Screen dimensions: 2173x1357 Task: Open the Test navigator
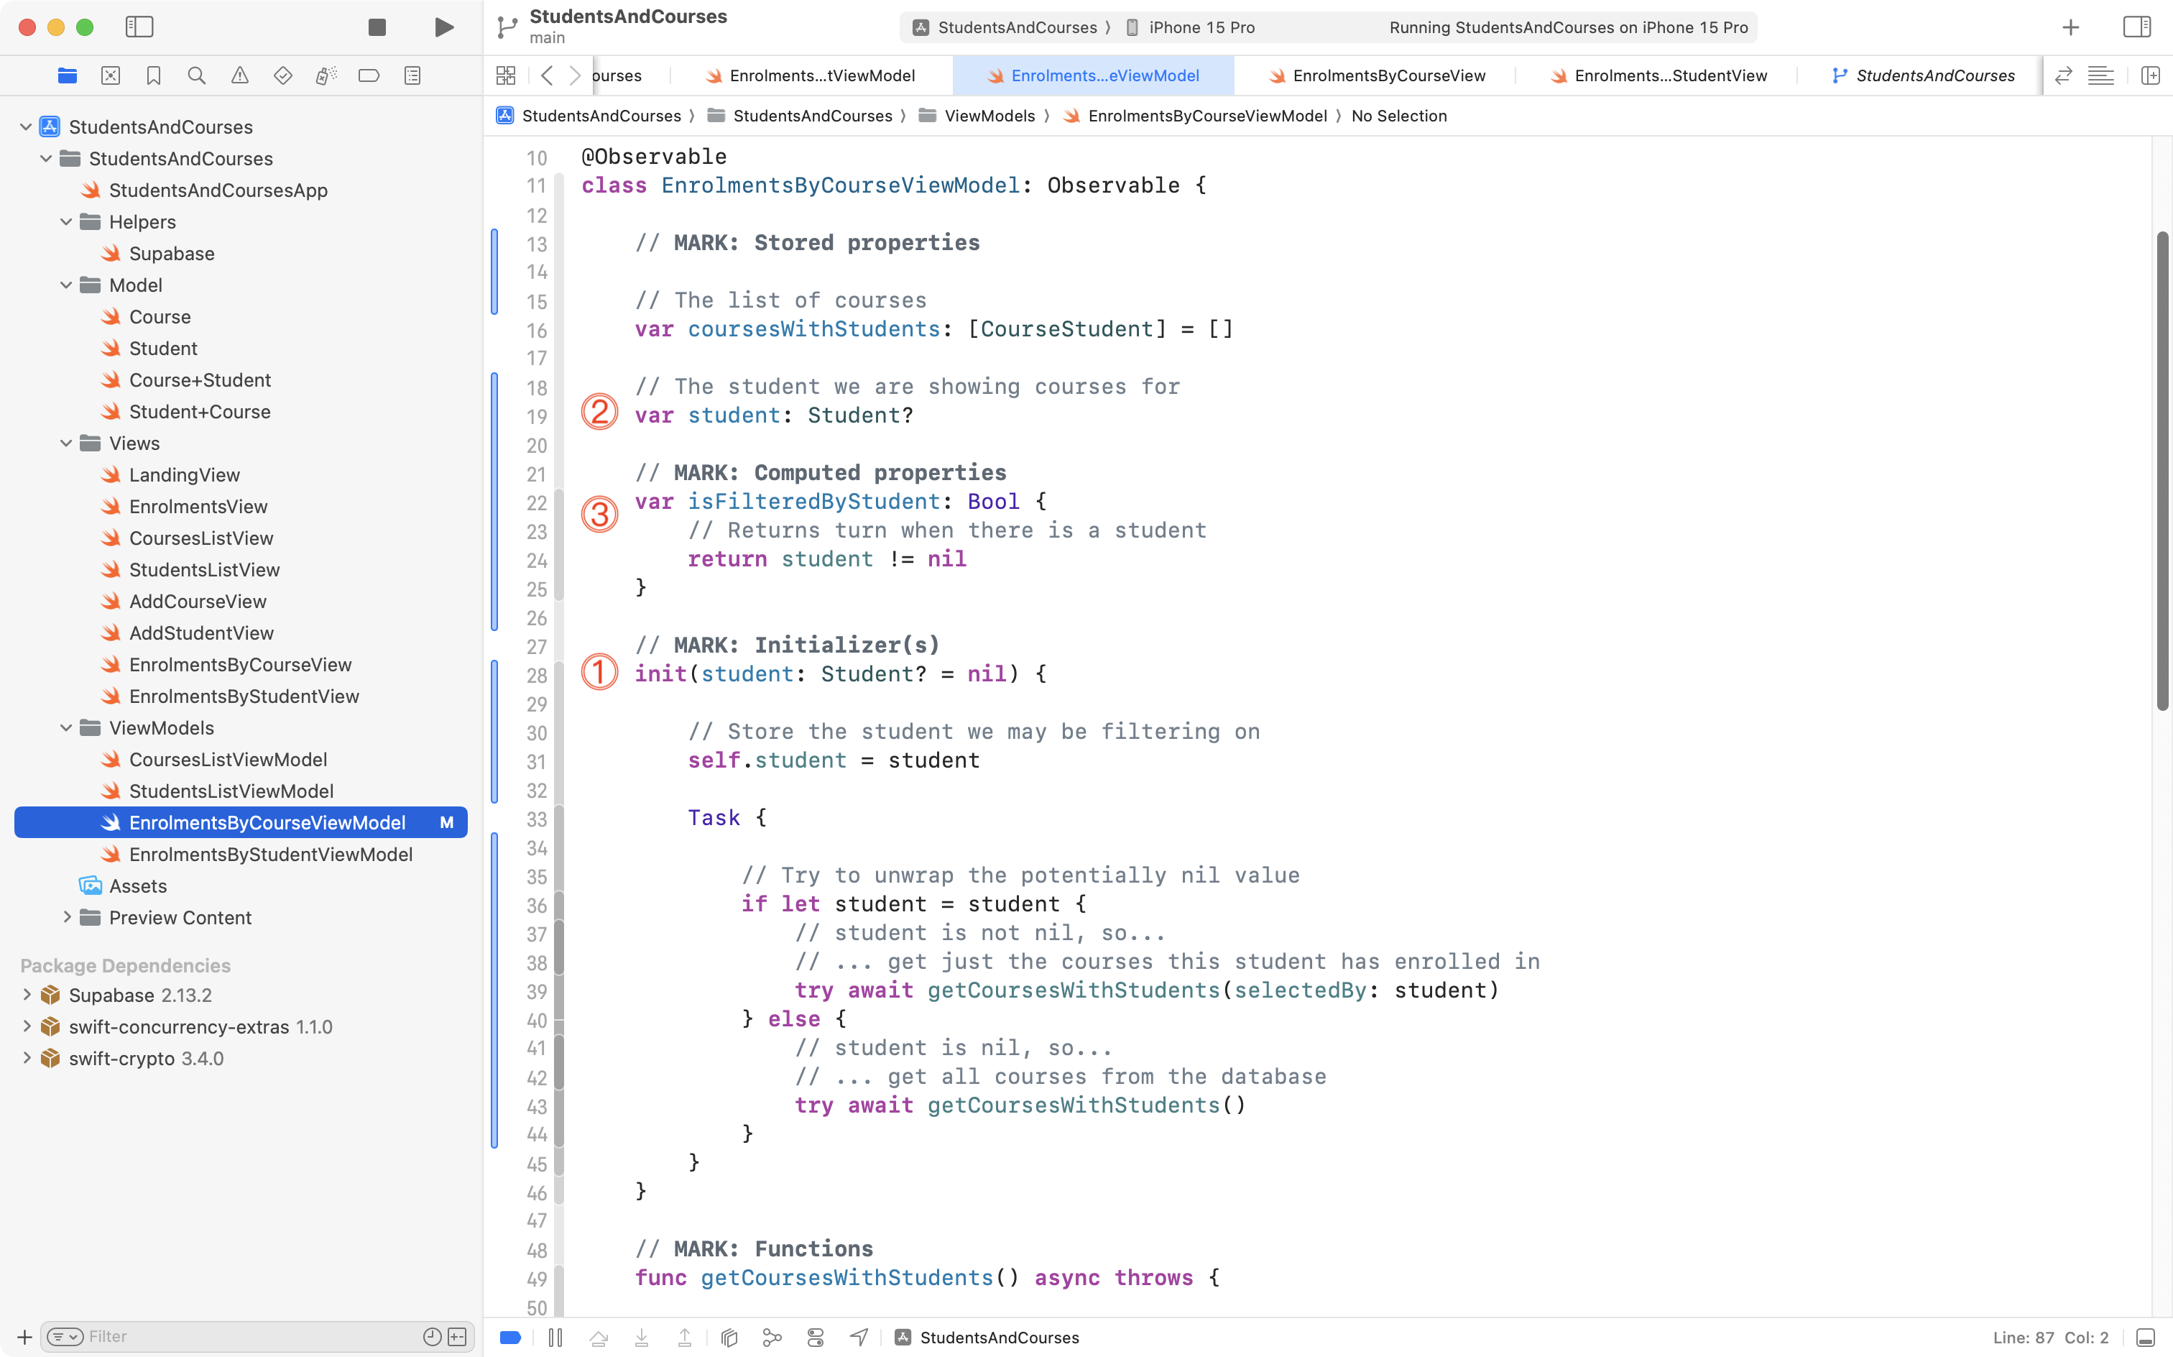click(x=282, y=75)
